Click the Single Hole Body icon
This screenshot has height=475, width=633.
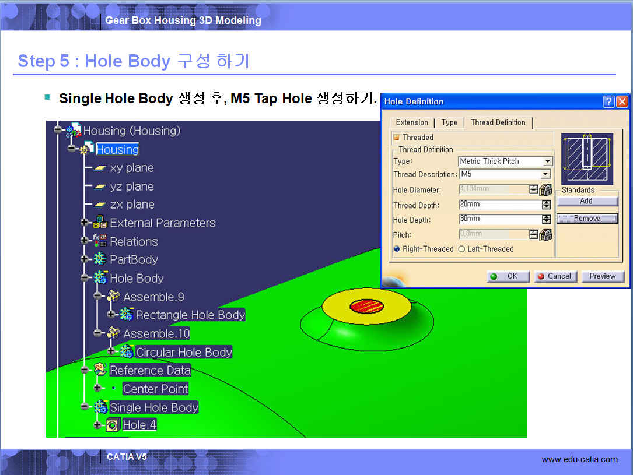(x=101, y=407)
